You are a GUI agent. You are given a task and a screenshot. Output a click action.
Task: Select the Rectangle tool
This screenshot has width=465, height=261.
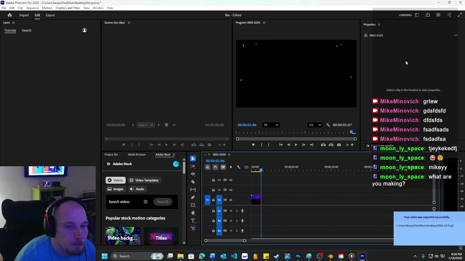point(193,205)
